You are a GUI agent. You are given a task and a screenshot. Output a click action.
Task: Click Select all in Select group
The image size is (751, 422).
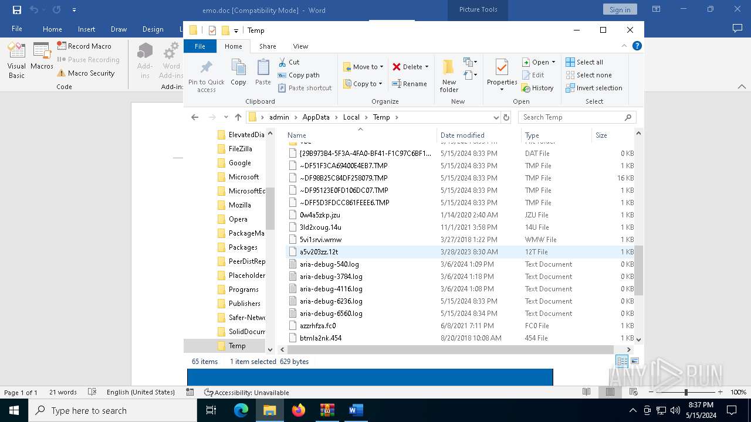pos(584,62)
